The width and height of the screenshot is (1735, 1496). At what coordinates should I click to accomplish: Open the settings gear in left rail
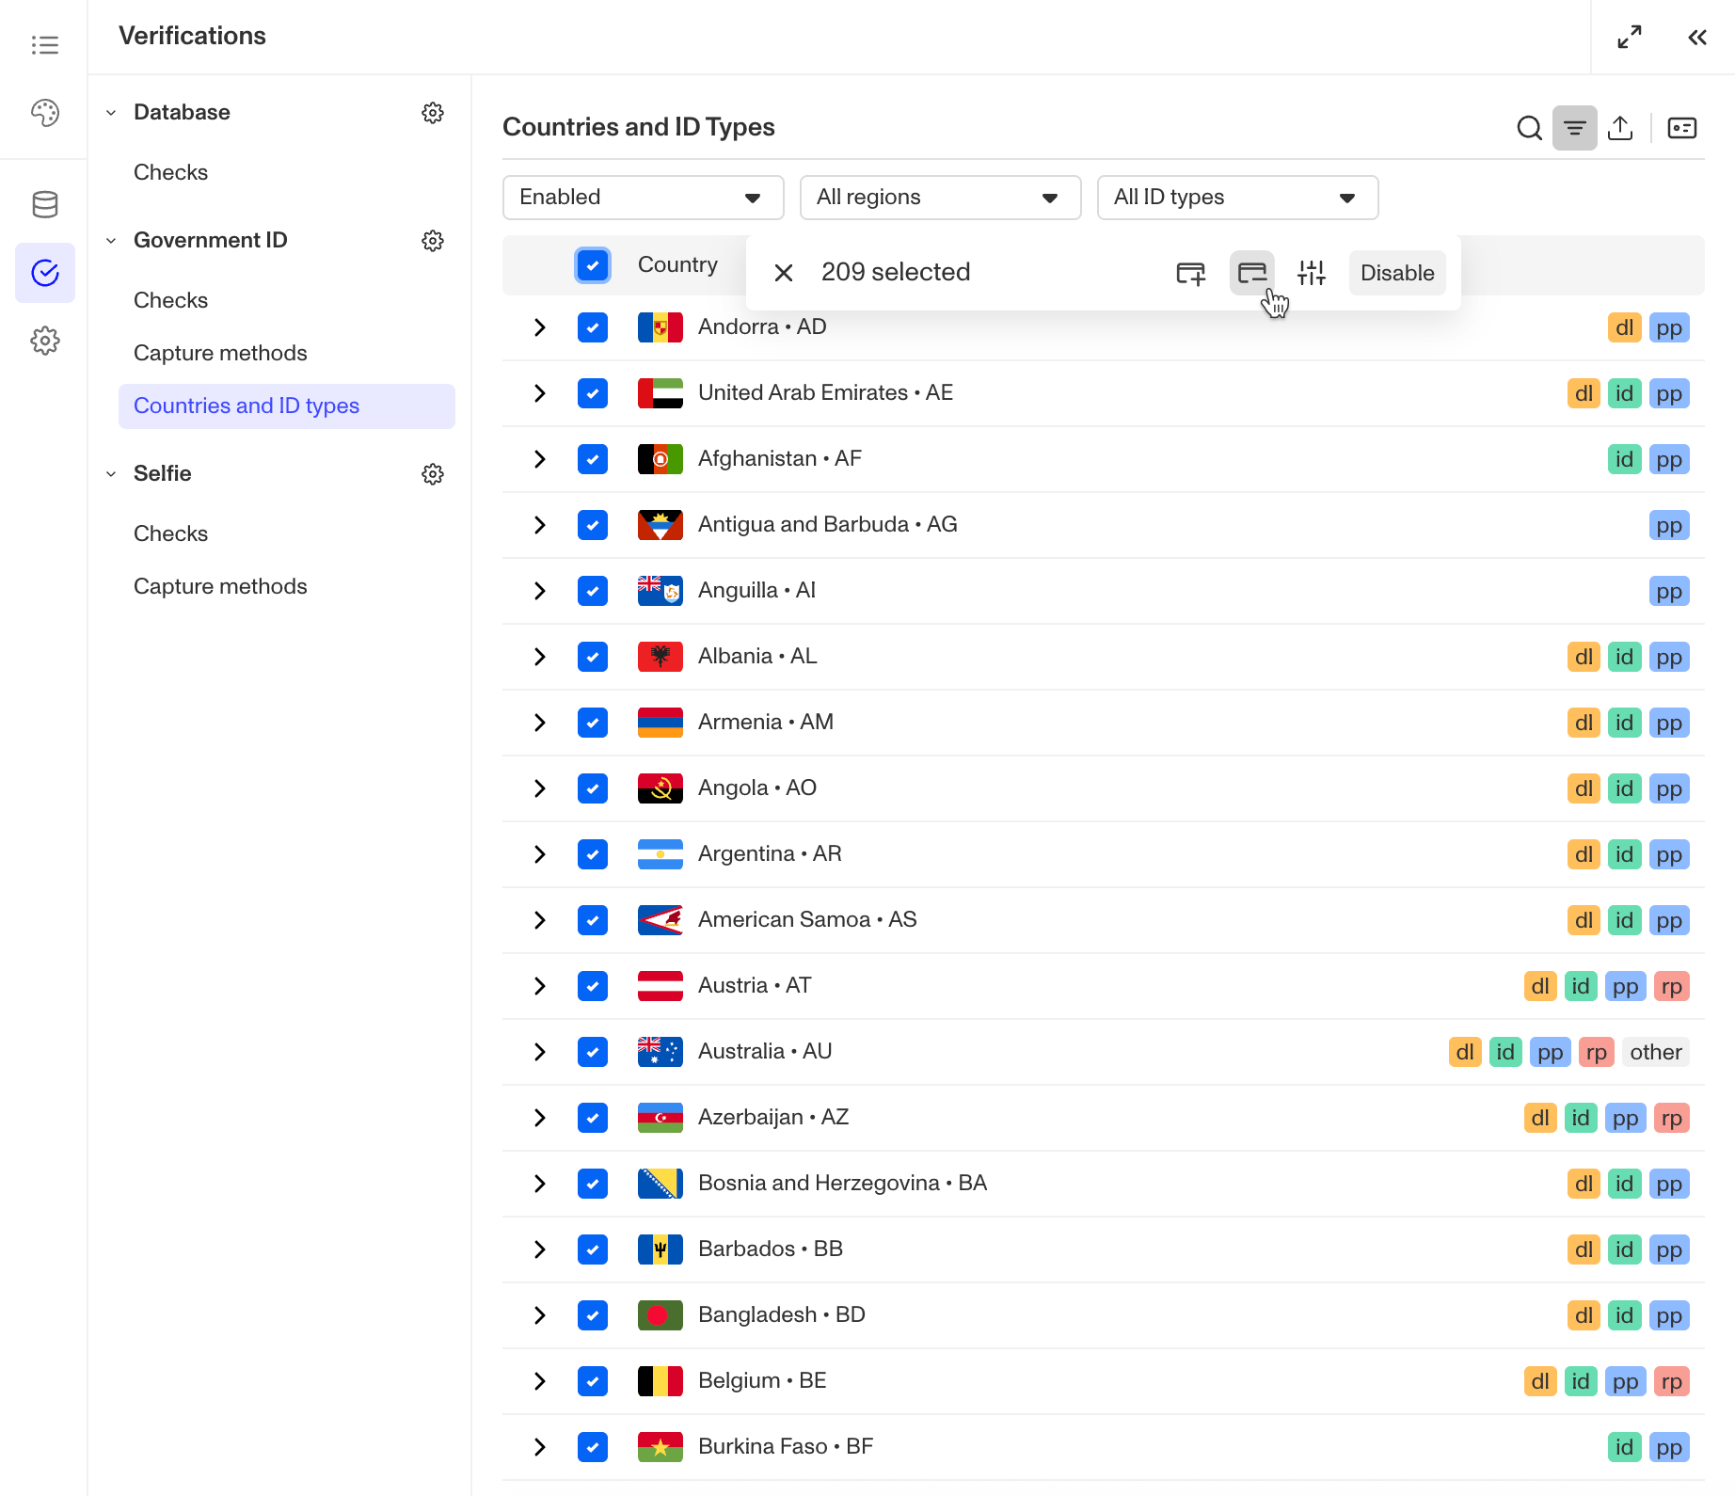click(x=44, y=341)
